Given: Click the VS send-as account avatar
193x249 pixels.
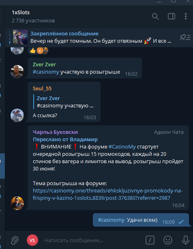Looking at the screenshot, I should point(32,240).
